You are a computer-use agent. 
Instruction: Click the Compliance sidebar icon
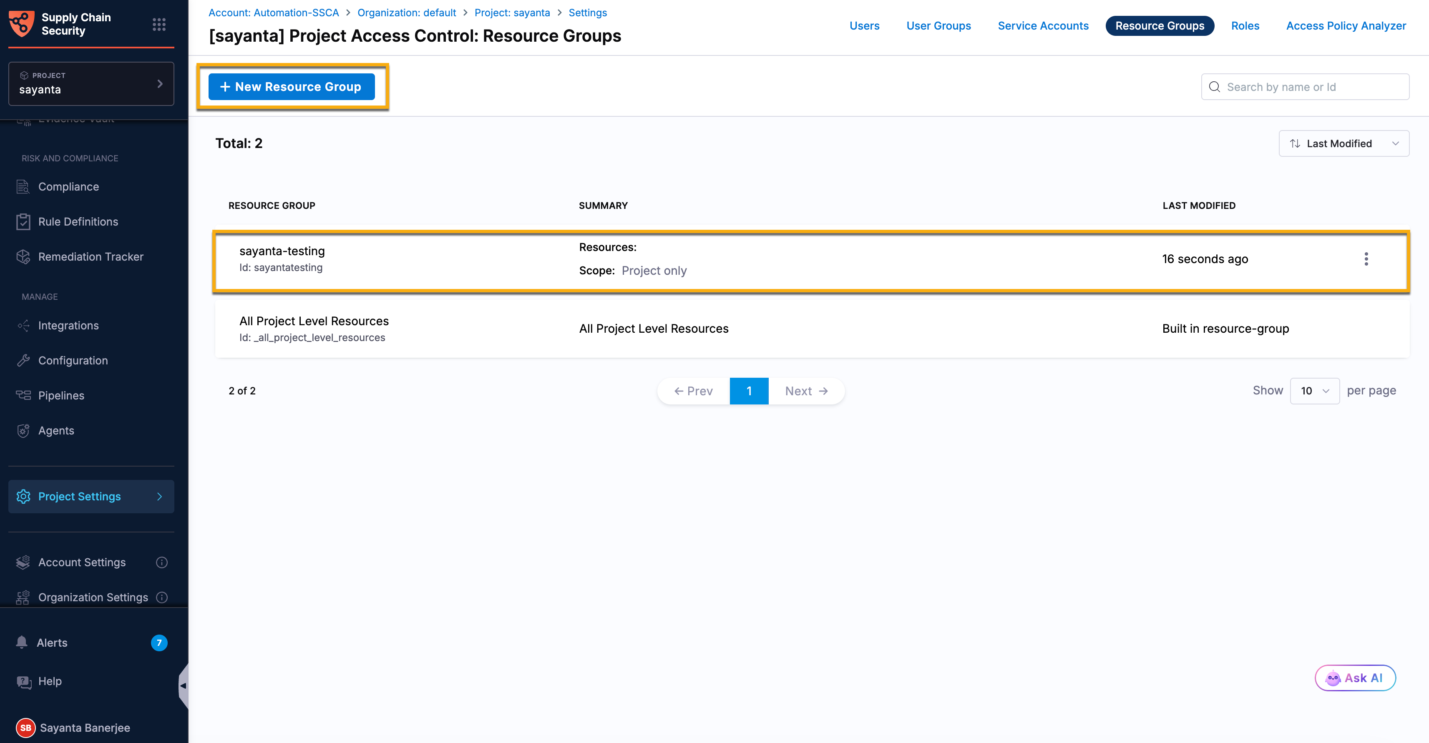pyautogui.click(x=23, y=187)
